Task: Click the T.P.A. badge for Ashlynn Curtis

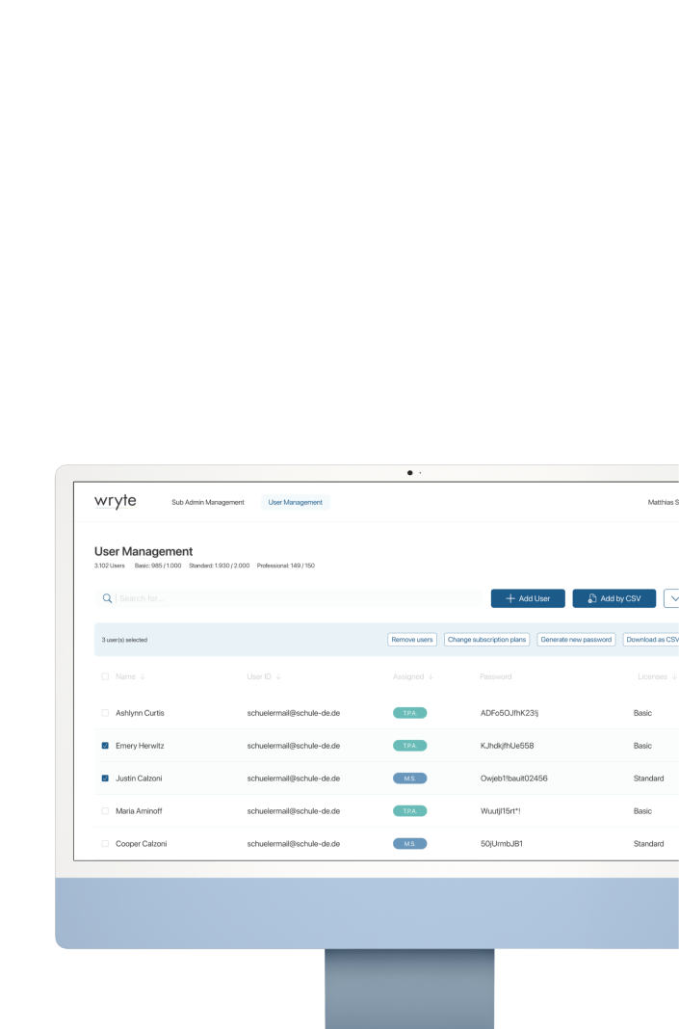Action: [410, 713]
